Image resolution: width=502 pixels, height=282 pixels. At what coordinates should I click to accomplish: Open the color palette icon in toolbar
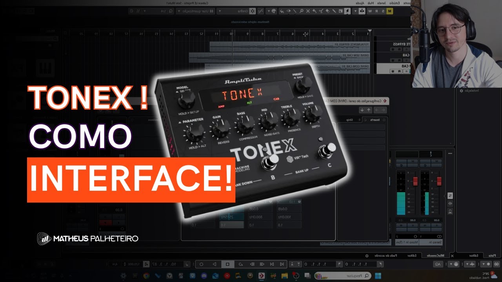point(273,11)
